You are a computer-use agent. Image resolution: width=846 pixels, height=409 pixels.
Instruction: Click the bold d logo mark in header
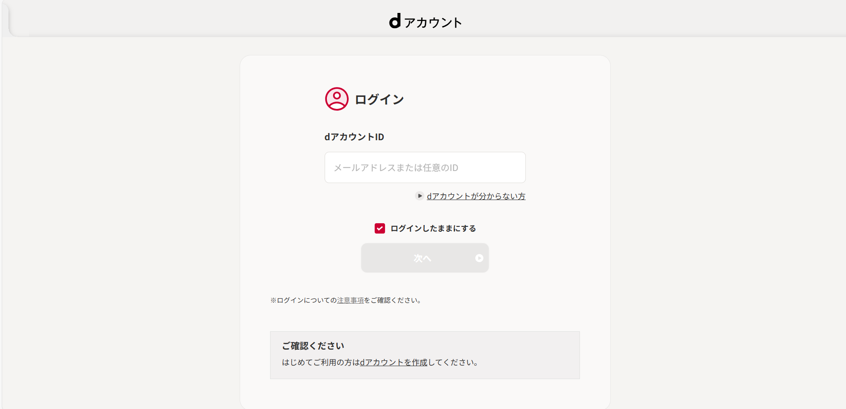(395, 21)
